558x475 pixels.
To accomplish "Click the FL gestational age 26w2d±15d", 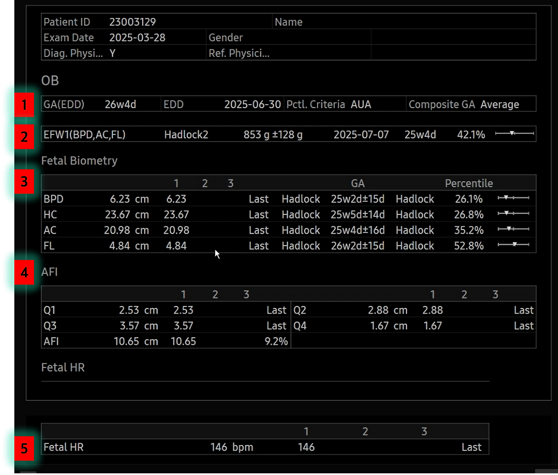I will [x=357, y=246].
